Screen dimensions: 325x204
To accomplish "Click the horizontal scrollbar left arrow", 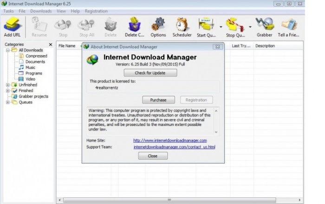I will pyautogui.click(x=60, y=200).
